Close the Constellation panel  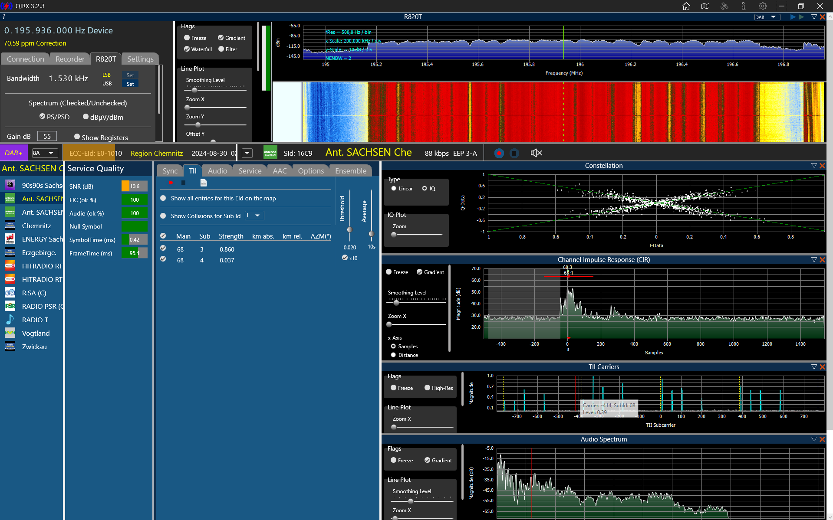822,166
